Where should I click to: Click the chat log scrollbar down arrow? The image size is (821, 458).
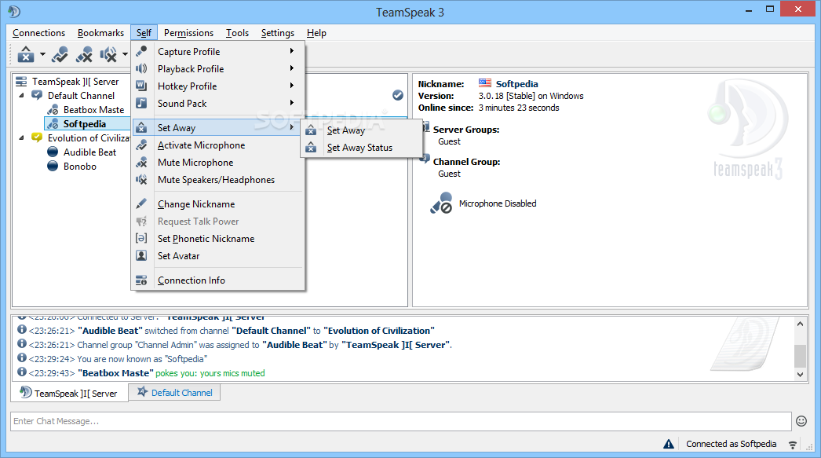pyautogui.click(x=800, y=374)
